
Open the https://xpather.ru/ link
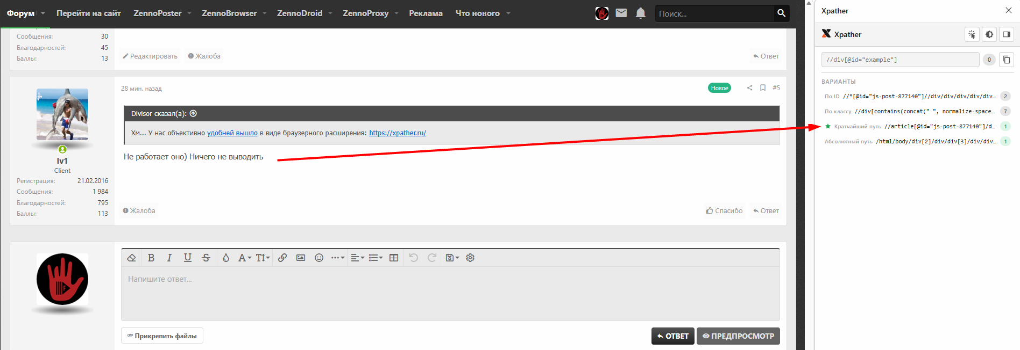point(398,133)
